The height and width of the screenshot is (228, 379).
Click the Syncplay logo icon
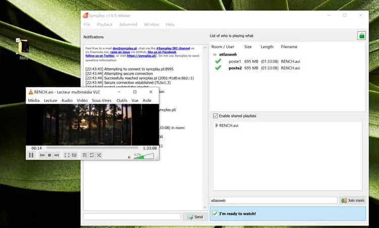pos(85,16)
